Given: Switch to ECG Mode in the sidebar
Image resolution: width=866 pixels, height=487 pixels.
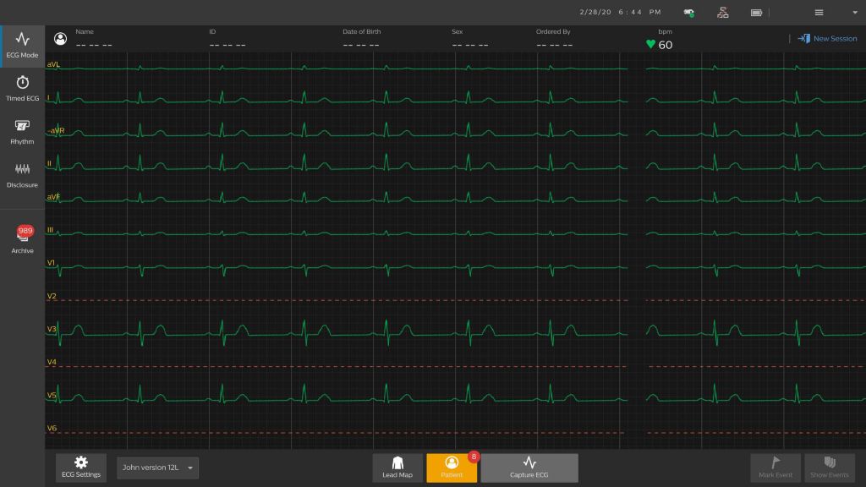Looking at the screenshot, I should [22, 46].
